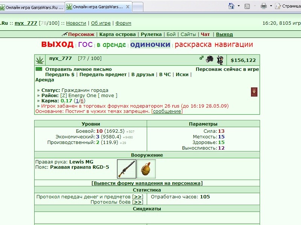
Task: Expand the print options dropdown arrow
Action: (x=271, y=6)
